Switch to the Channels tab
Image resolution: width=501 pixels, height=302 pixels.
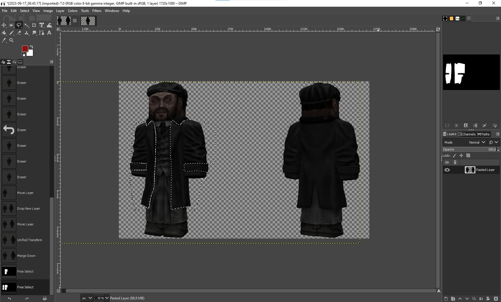(467, 134)
